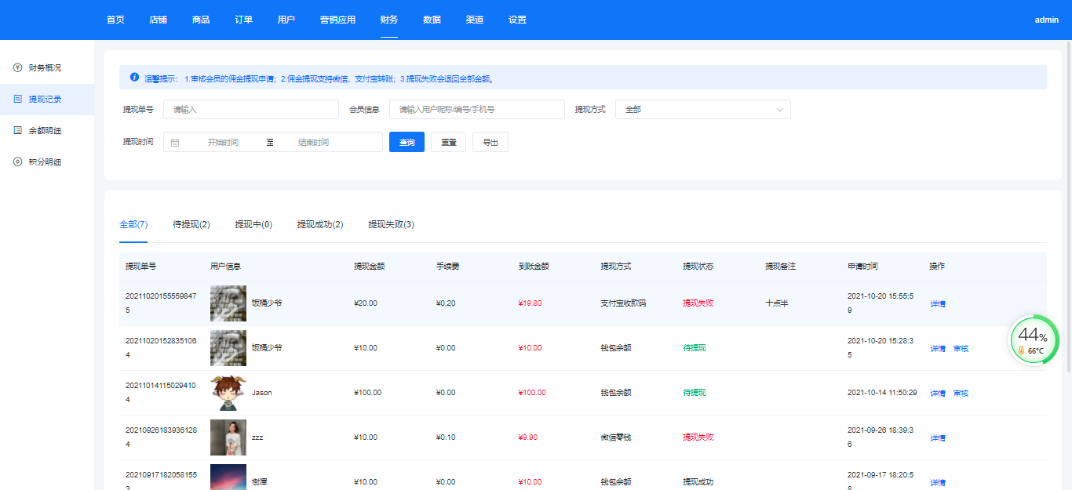This screenshot has height=490, width=1072.
Task: Click the 余额明细 sidebar icon
Action: (x=17, y=131)
